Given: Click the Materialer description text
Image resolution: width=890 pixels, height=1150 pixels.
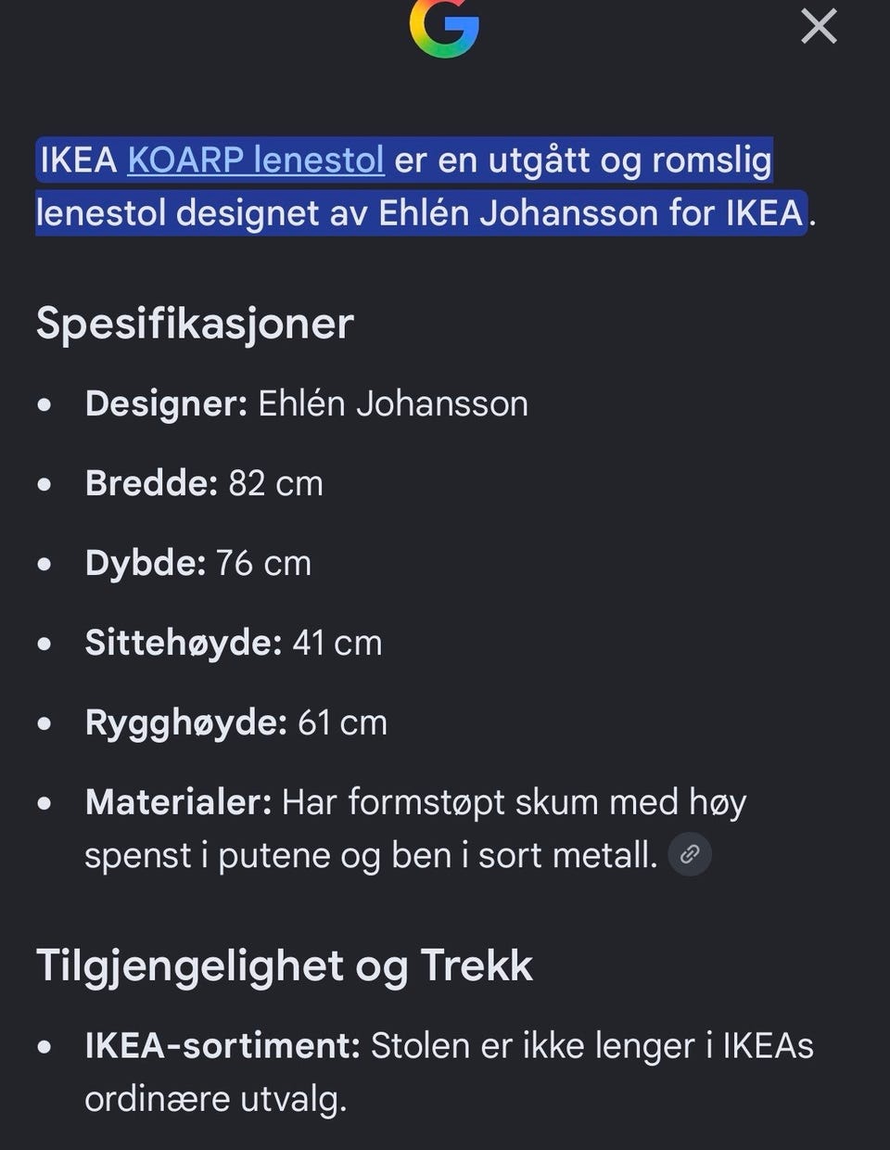Looking at the screenshot, I should pos(415,828).
